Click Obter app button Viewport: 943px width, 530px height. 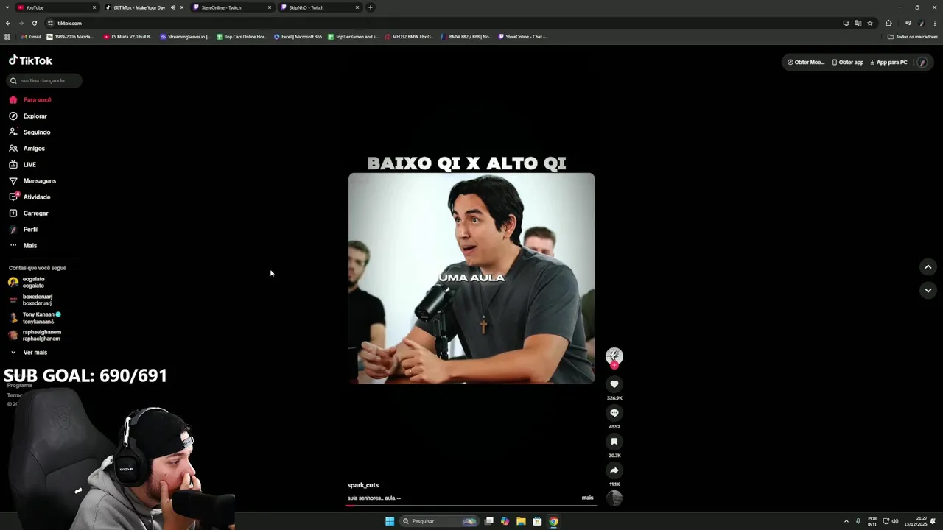848,63
